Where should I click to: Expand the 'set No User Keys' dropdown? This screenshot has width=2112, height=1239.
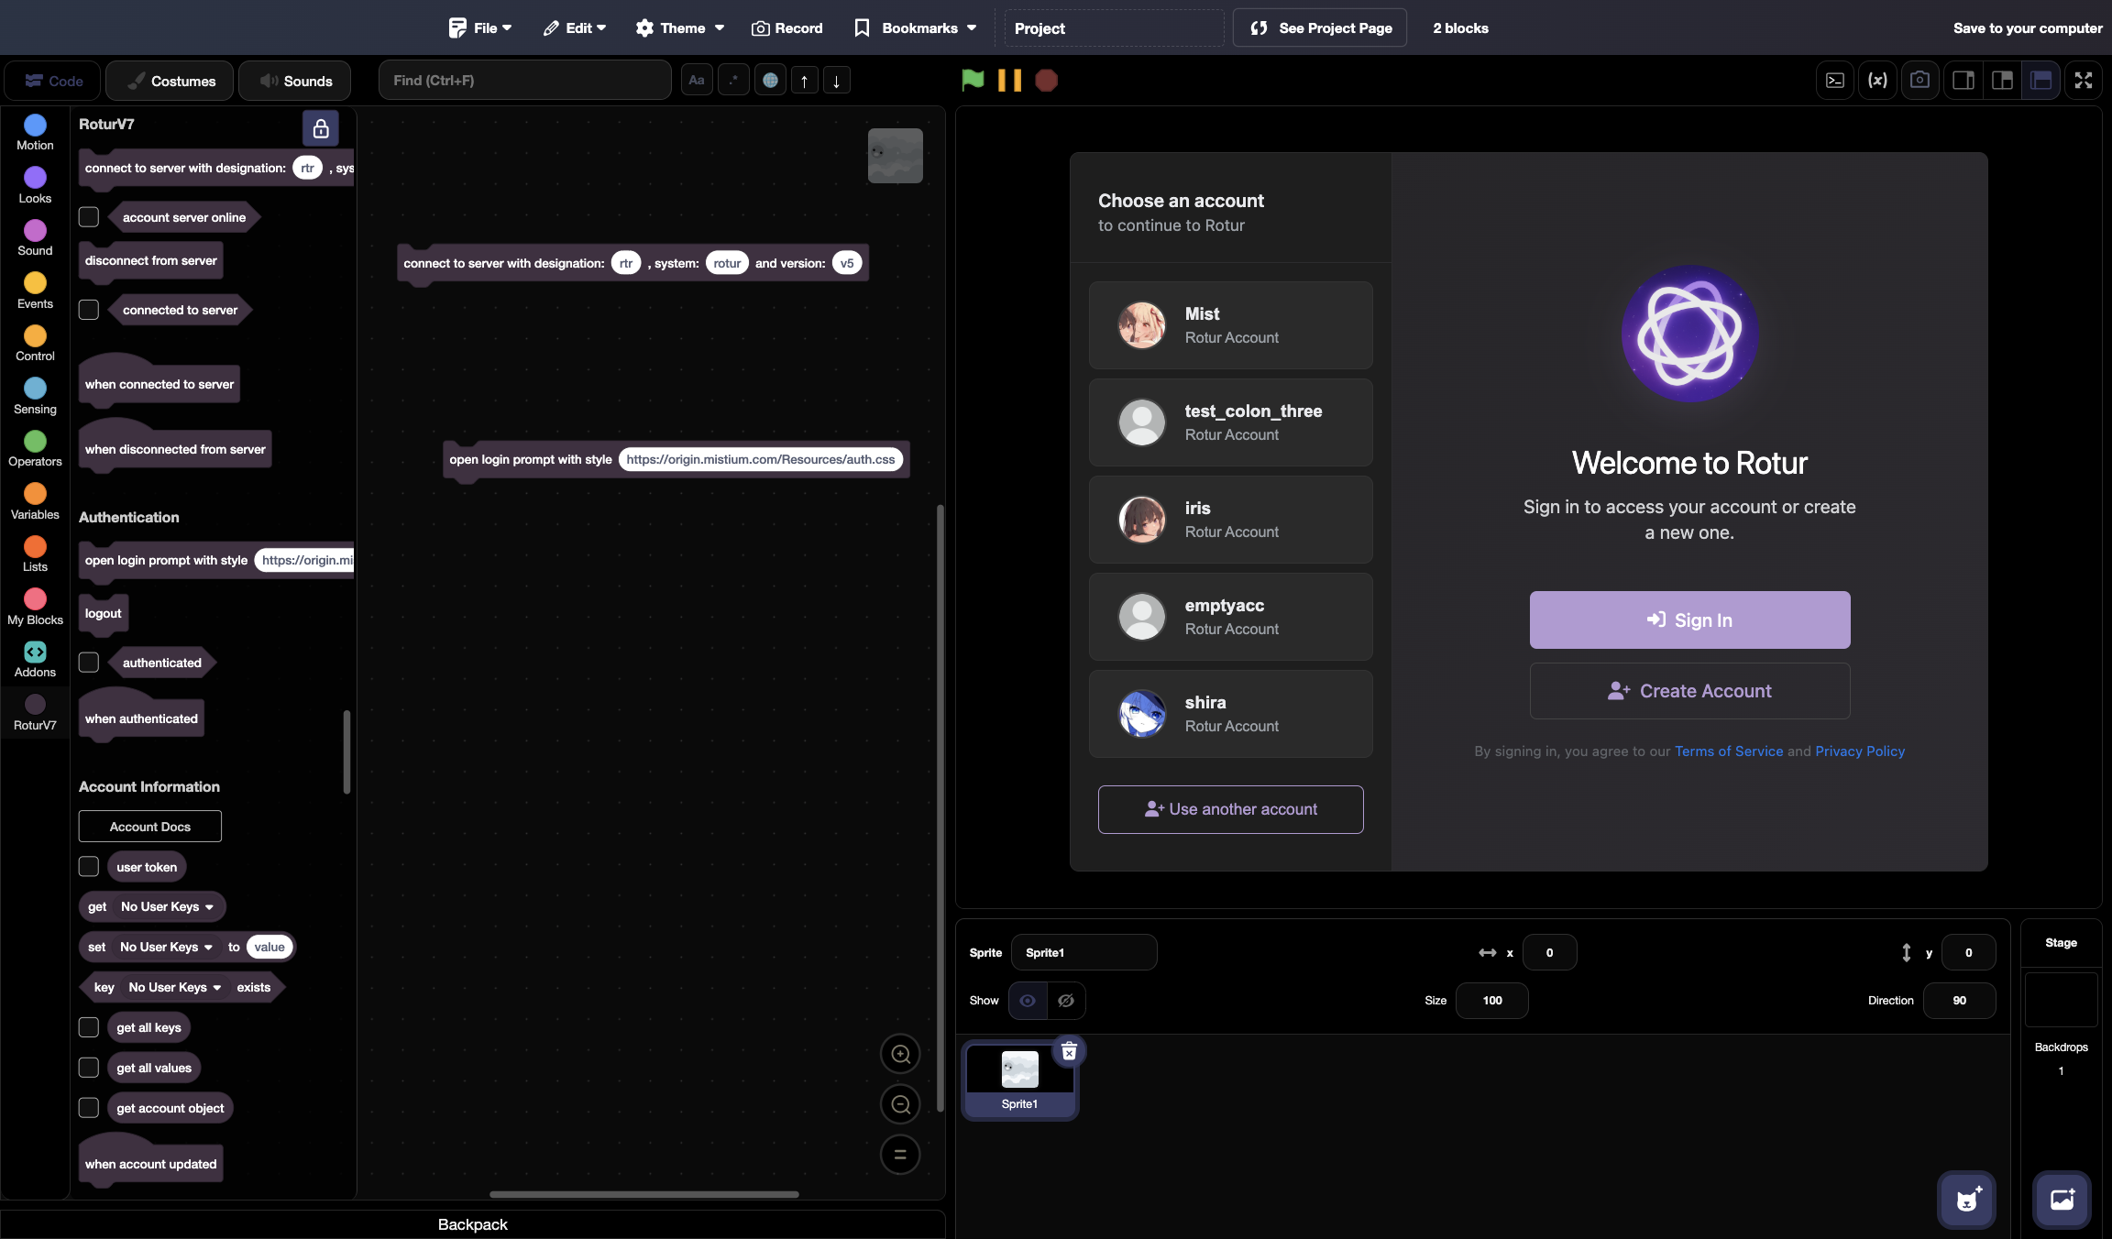[x=166, y=948]
